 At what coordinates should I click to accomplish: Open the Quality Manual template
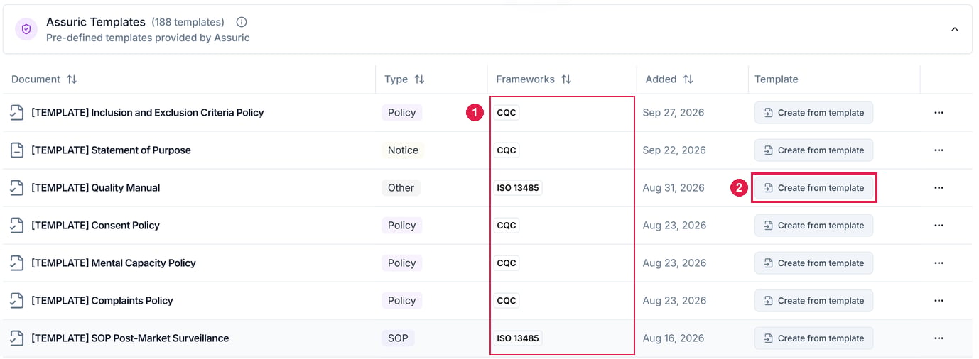pyautogui.click(x=96, y=188)
